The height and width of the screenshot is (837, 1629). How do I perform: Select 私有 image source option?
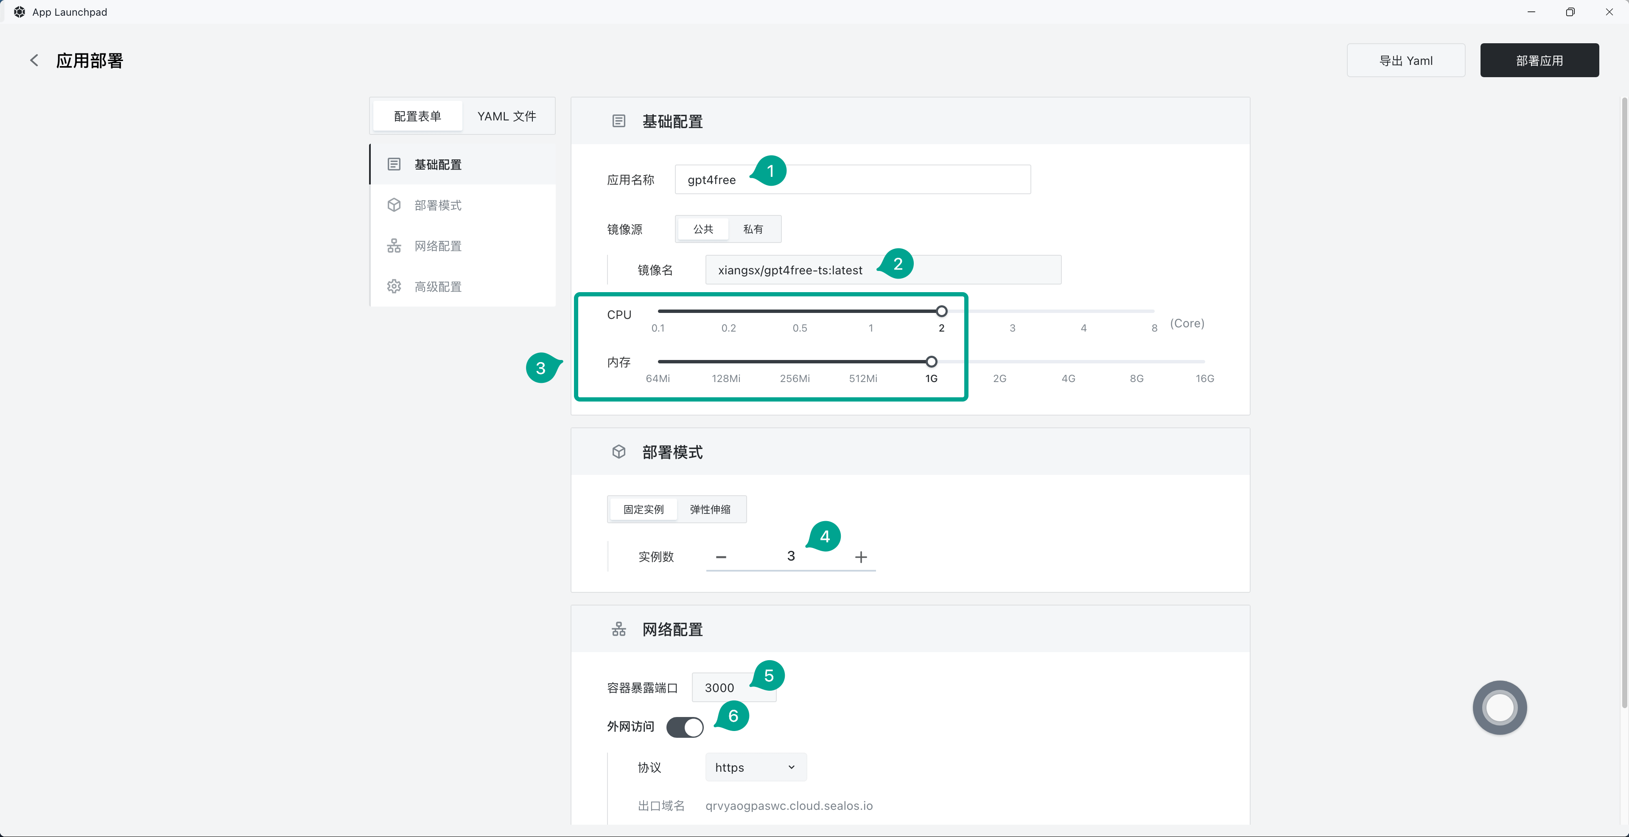(x=753, y=229)
